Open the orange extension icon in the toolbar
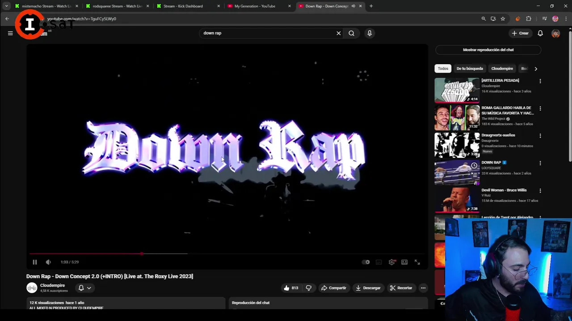This screenshot has width=572, height=321. [x=517, y=19]
